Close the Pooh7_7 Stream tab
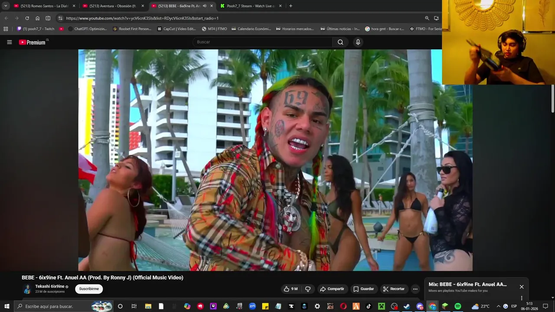The height and width of the screenshot is (312, 555). 280,6
